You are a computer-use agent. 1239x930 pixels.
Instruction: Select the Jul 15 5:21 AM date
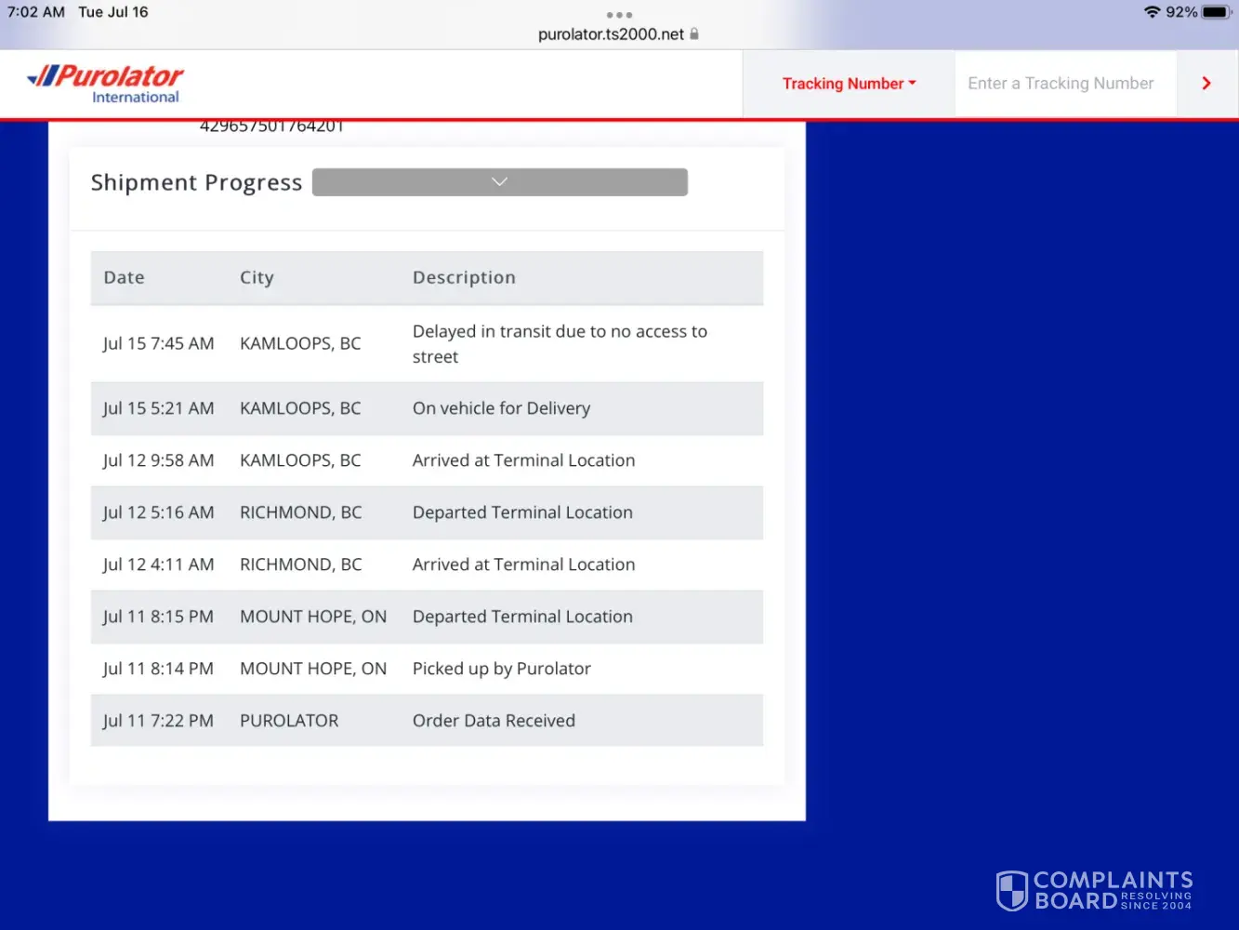pos(158,408)
